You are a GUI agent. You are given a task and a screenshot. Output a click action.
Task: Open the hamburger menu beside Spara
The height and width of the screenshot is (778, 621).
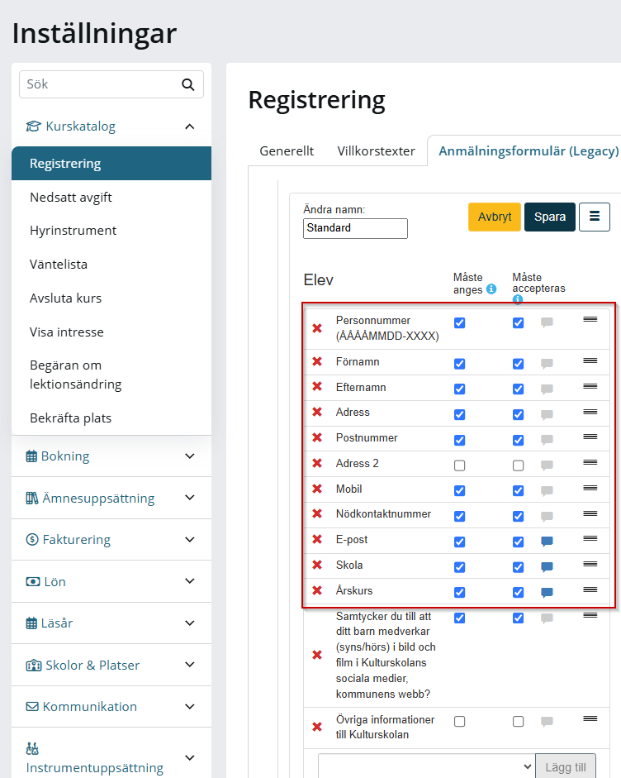tap(595, 217)
